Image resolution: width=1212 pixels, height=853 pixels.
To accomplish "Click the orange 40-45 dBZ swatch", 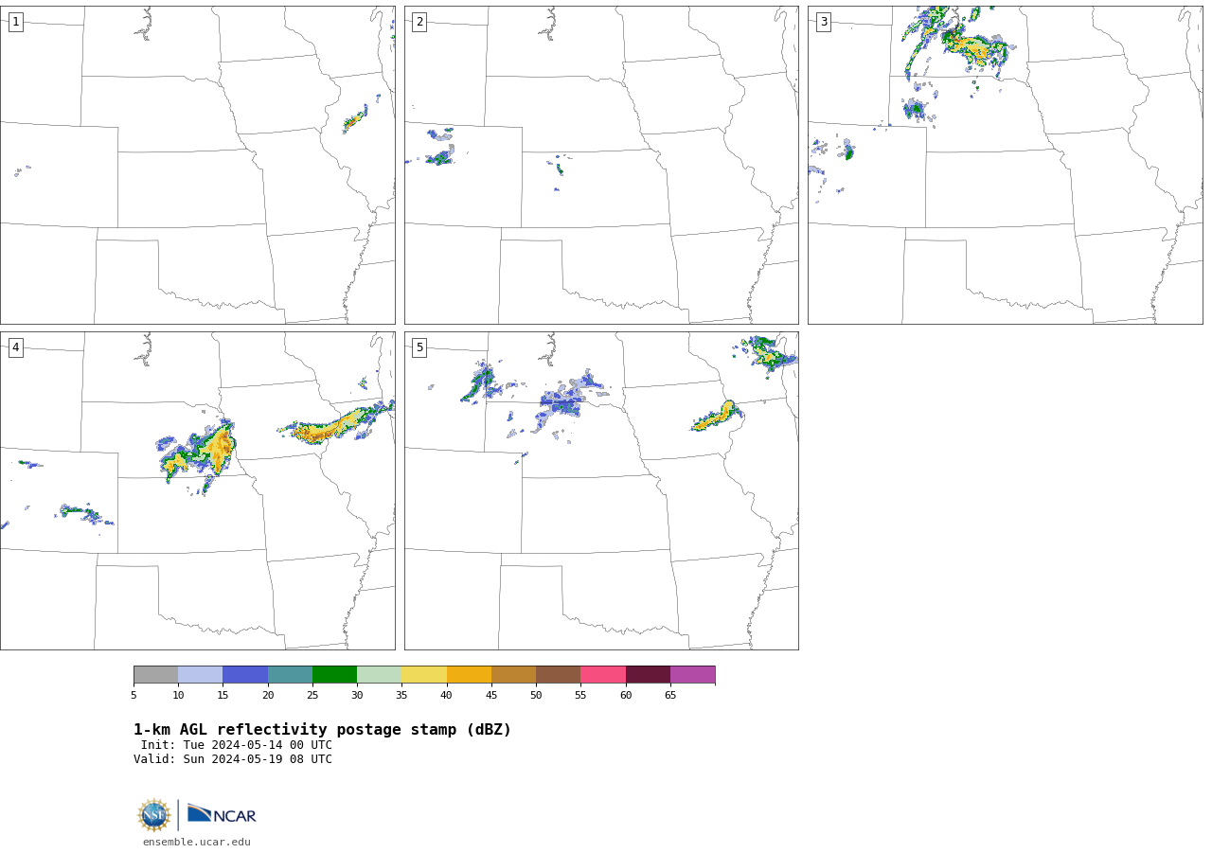I will click(x=469, y=675).
